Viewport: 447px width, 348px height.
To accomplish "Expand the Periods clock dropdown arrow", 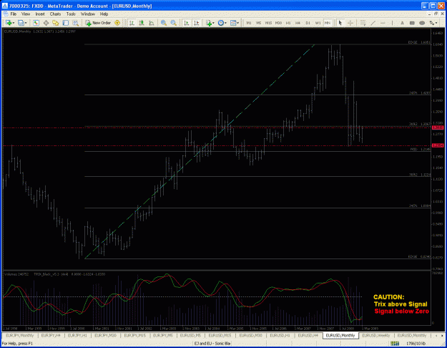I will [225, 23].
